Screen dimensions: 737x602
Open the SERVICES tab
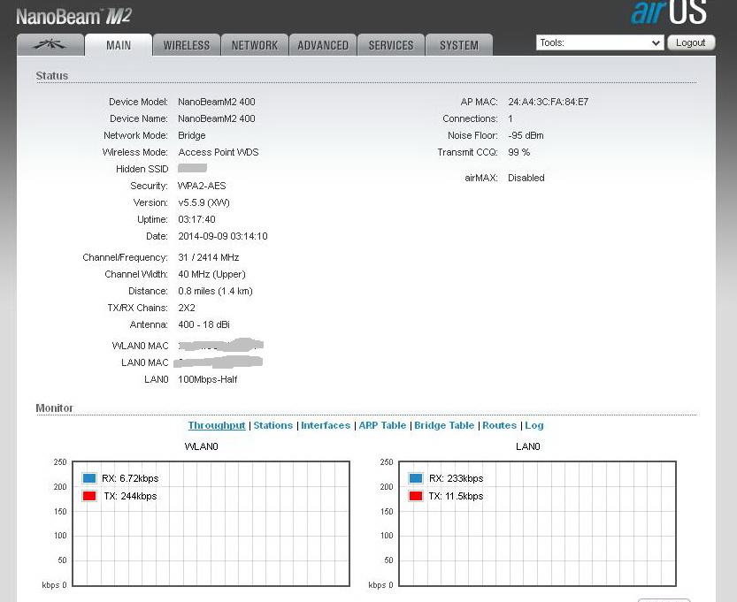tap(391, 45)
